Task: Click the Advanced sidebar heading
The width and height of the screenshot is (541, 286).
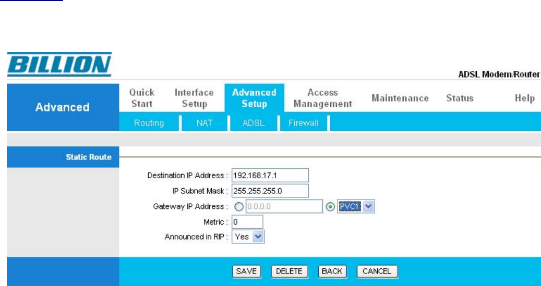Action: click(x=63, y=107)
